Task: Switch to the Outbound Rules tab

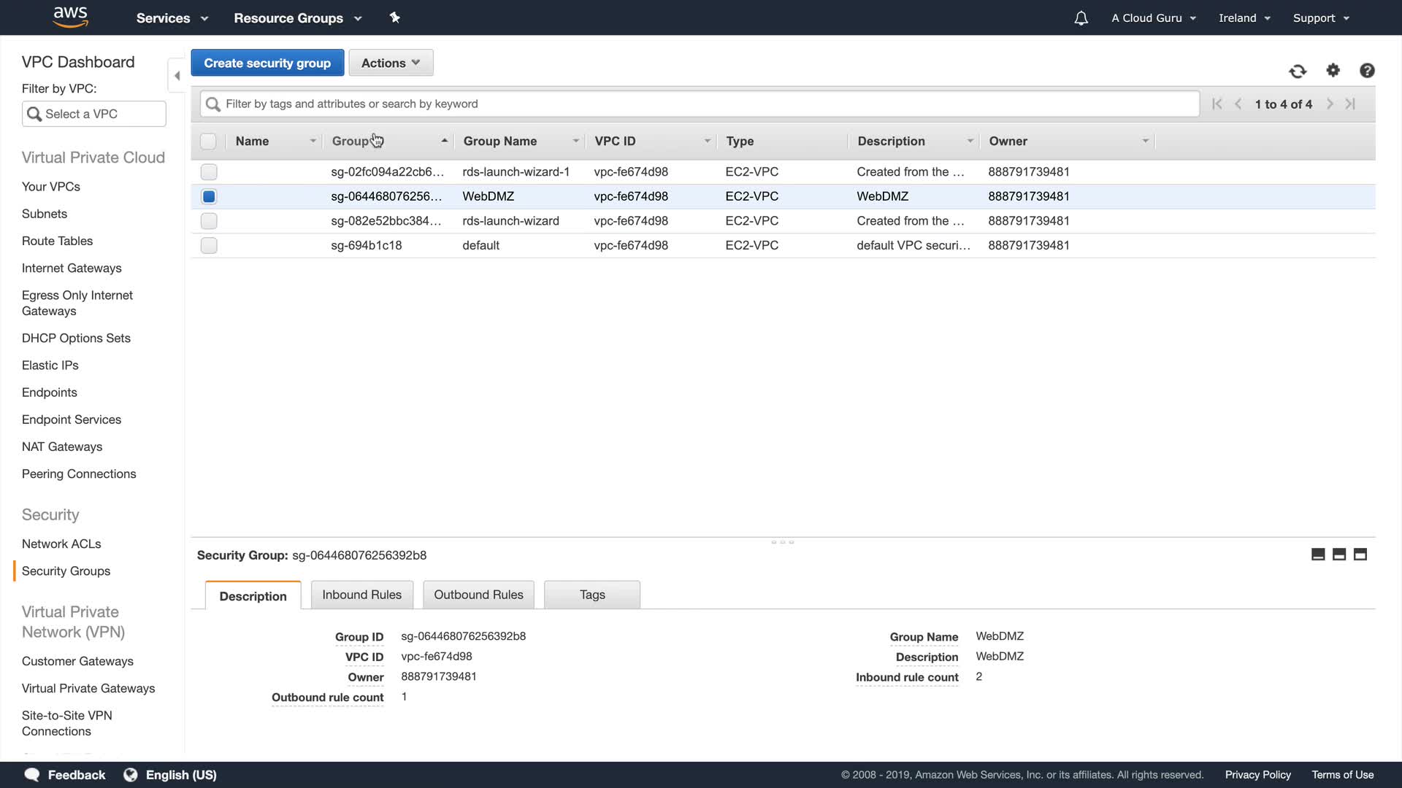Action: click(478, 595)
